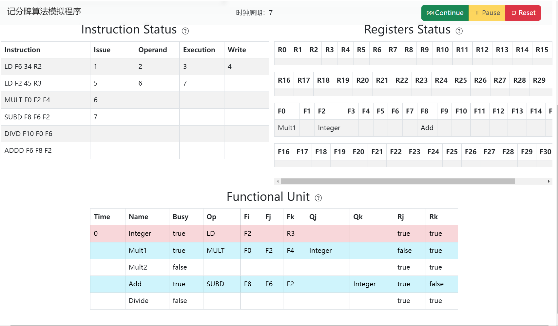Click the Rk 'false' cell in Add row
This screenshot has width=558, height=326.
pyautogui.click(x=442, y=284)
